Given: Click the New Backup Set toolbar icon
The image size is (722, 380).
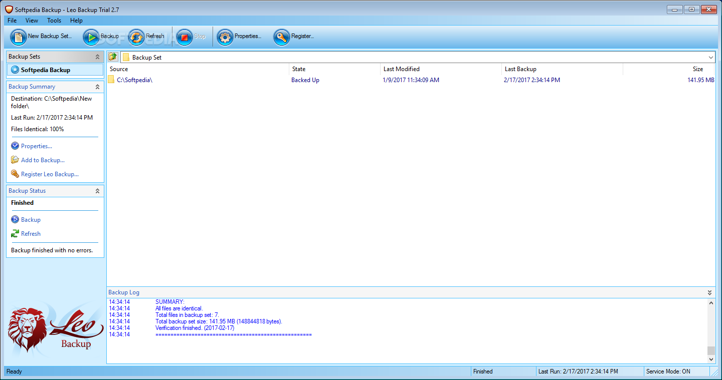Looking at the screenshot, I should 19,37.
